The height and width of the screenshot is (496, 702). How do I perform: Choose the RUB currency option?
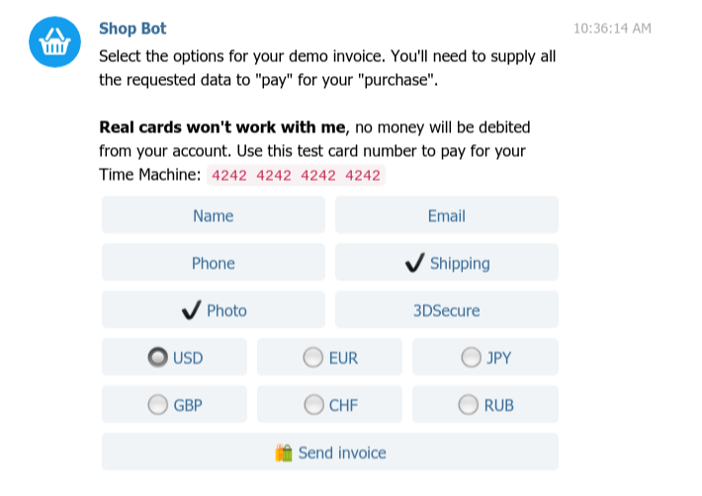pyautogui.click(x=469, y=404)
